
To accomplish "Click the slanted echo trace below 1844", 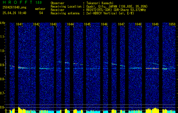I will click(x=78, y=64).
